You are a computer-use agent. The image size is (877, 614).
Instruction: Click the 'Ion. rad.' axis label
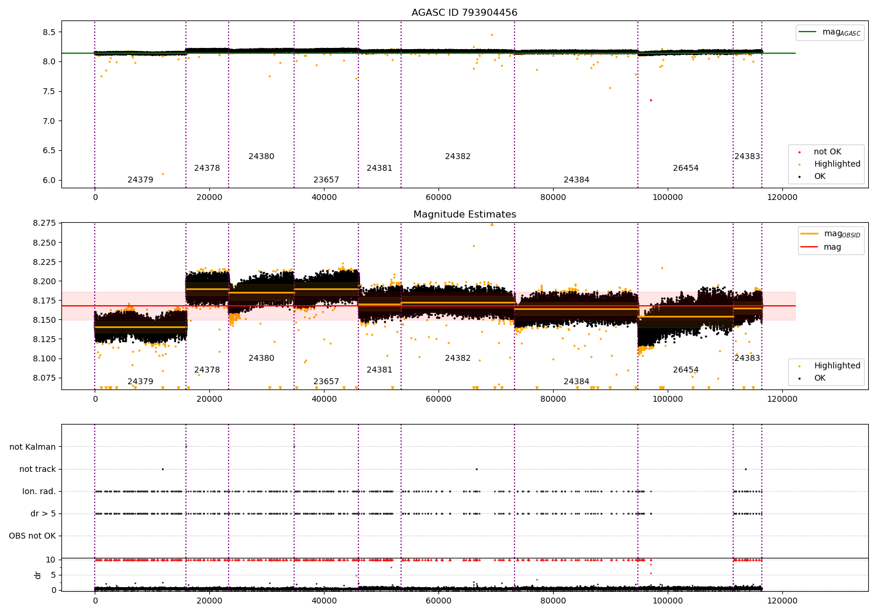(x=39, y=492)
